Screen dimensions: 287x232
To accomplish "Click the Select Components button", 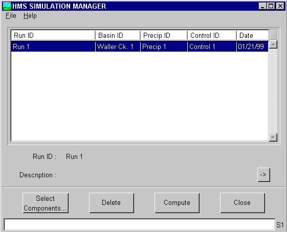I will (x=46, y=203).
